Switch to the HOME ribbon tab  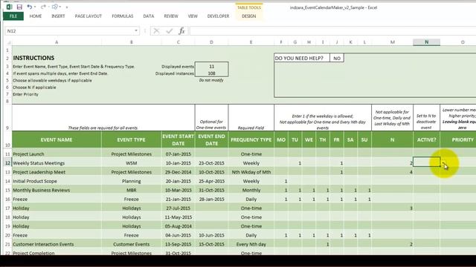click(x=36, y=16)
